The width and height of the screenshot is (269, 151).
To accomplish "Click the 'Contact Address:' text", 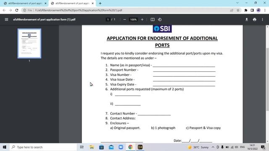I will click(123, 118).
